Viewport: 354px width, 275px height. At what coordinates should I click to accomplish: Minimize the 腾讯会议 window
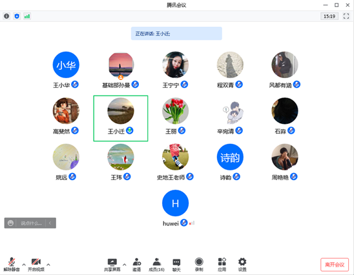(x=326, y=5)
